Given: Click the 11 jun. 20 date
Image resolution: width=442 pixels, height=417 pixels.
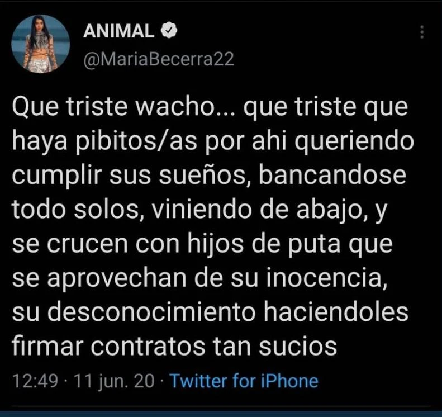Looking at the screenshot, I should point(114,381).
